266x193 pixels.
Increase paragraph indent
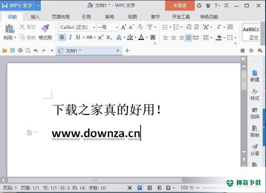tap(197, 27)
